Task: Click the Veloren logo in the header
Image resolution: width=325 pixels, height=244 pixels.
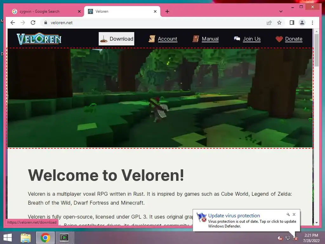Action: point(39,39)
